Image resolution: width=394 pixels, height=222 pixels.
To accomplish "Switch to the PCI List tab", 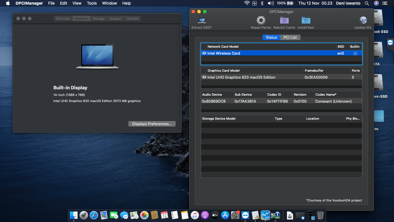I will (x=290, y=37).
